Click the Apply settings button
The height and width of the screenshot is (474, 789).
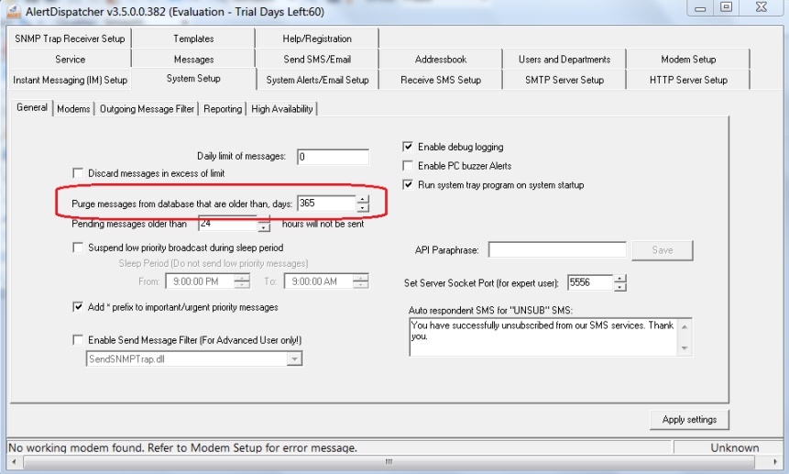pyautogui.click(x=689, y=420)
